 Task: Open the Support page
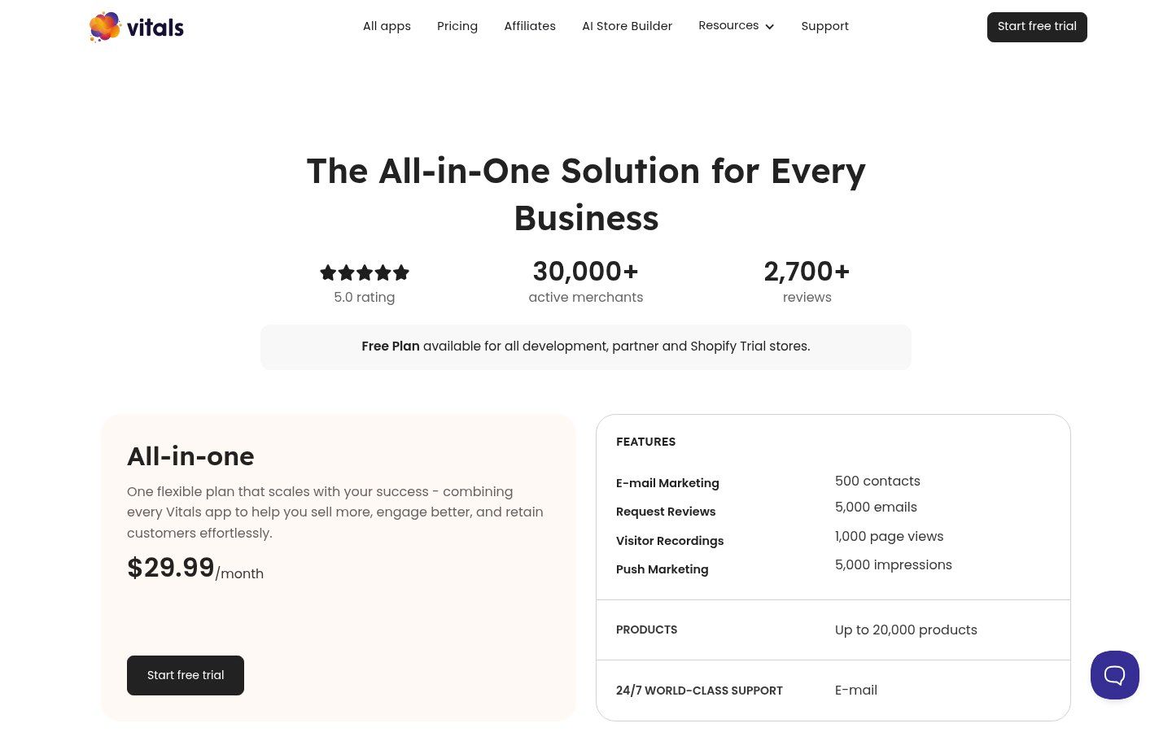[824, 26]
